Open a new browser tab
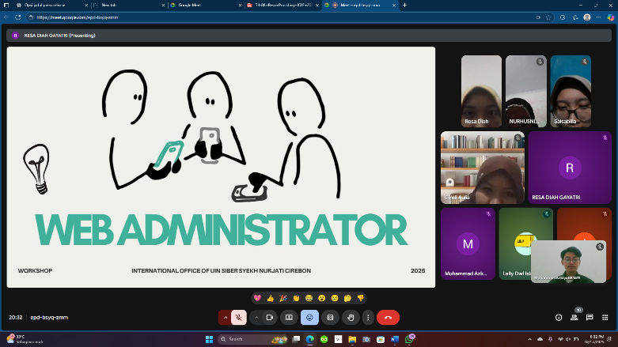The height and width of the screenshot is (347, 618). (x=404, y=5)
